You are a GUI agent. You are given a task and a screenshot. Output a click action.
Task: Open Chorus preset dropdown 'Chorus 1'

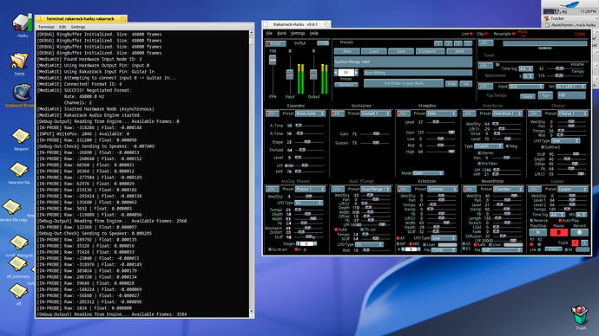click(573, 113)
